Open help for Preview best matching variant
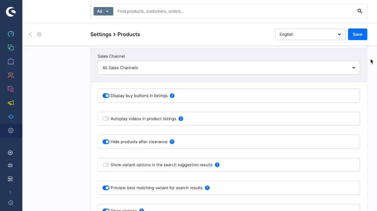 click(x=207, y=188)
